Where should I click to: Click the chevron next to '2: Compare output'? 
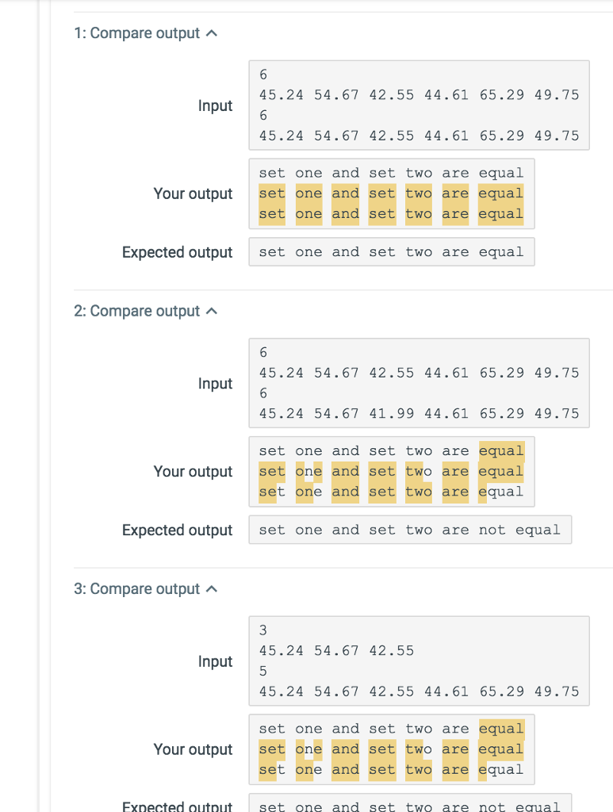(209, 311)
